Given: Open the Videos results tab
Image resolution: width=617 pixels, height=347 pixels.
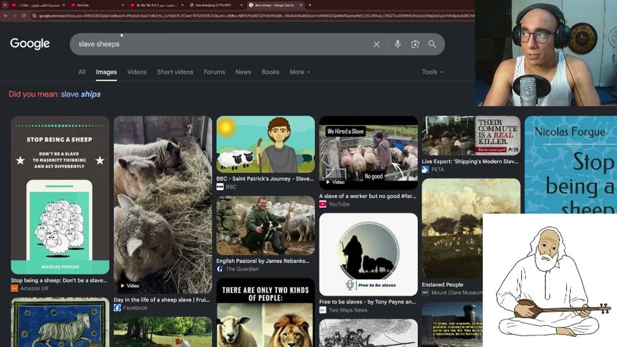Looking at the screenshot, I should pyautogui.click(x=137, y=72).
